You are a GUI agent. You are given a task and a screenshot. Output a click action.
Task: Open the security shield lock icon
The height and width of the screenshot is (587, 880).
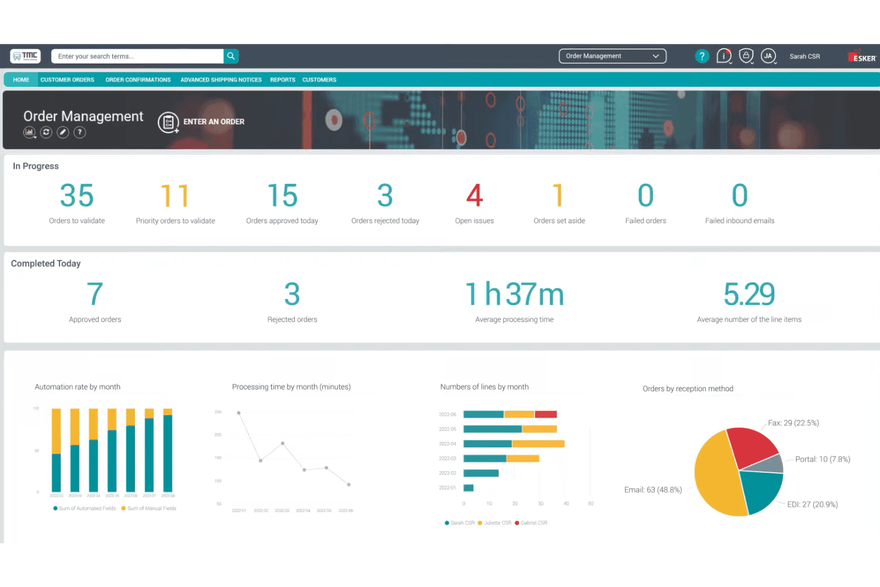(746, 56)
